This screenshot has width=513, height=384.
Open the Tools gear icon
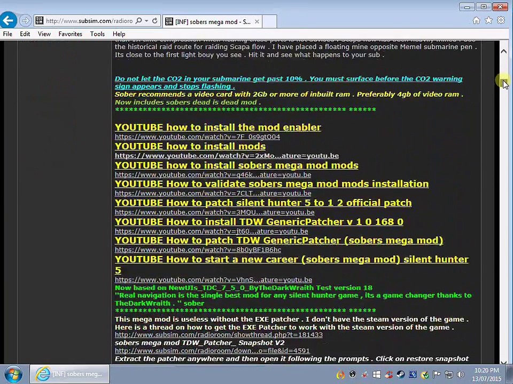pyautogui.click(x=501, y=21)
